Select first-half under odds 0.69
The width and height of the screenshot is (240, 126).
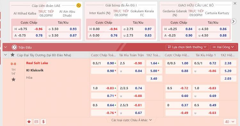[206, 96]
